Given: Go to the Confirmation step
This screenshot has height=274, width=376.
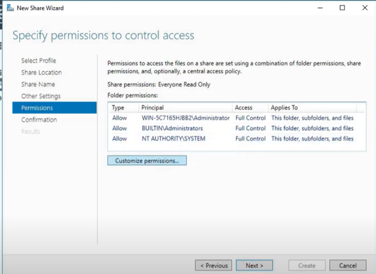Looking at the screenshot, I should (39, 120).
